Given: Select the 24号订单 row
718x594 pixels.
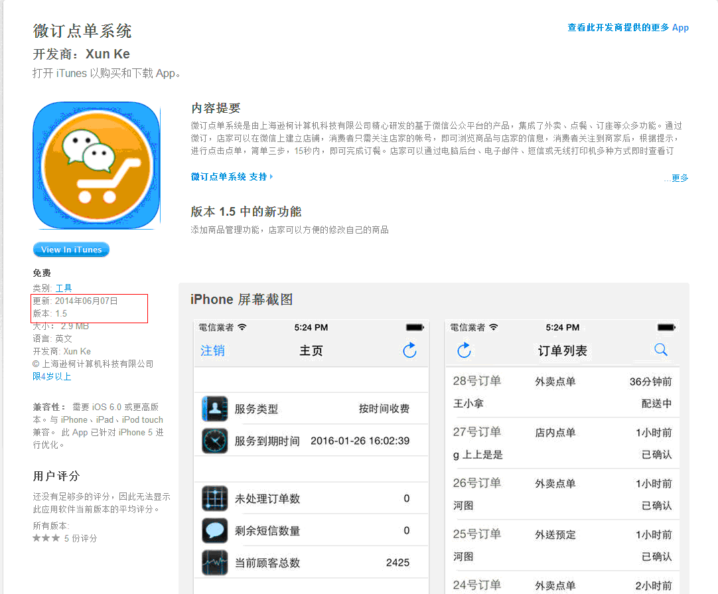Looking at the screenshot, I should pyautogui.click(x=562, y=583).
